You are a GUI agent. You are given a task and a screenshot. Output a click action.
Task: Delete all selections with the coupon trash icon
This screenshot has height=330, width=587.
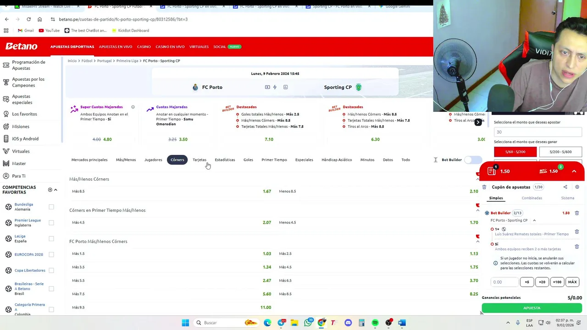coord(484,187)
